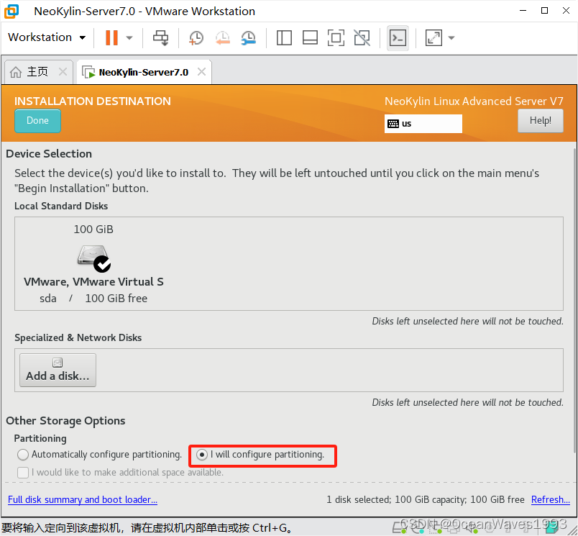Screen dimensions: 578x536
Task: Click the '1 disk selected' status text
Action: pyautogui.click(x=426, y=499)
